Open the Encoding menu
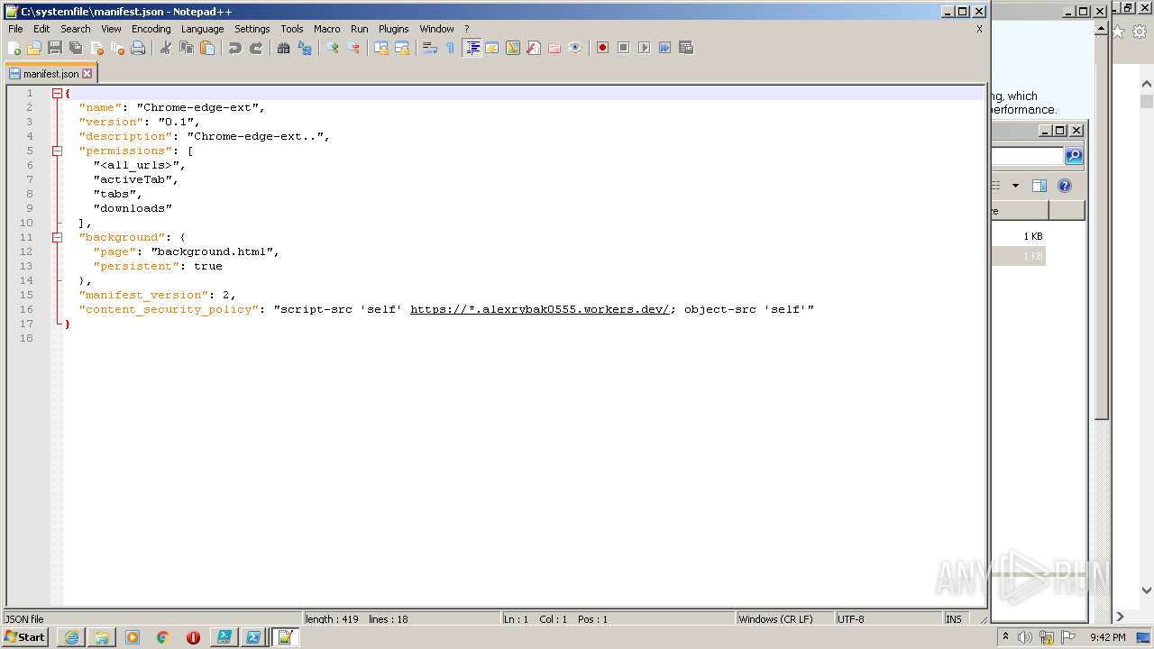This screenshot has height=649, width=1154. pos(151,29)
